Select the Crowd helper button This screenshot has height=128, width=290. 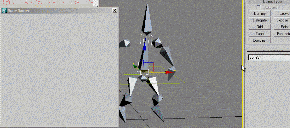point(282,14)
